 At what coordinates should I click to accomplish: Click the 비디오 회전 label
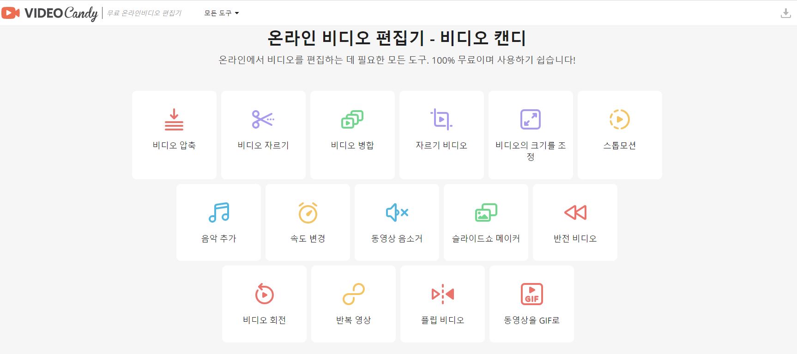[x=265, y=320]
